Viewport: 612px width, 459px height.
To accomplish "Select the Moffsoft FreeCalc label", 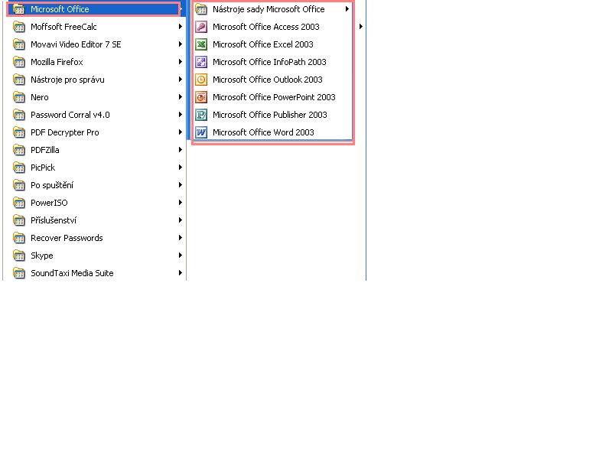I will pos(63,27).
